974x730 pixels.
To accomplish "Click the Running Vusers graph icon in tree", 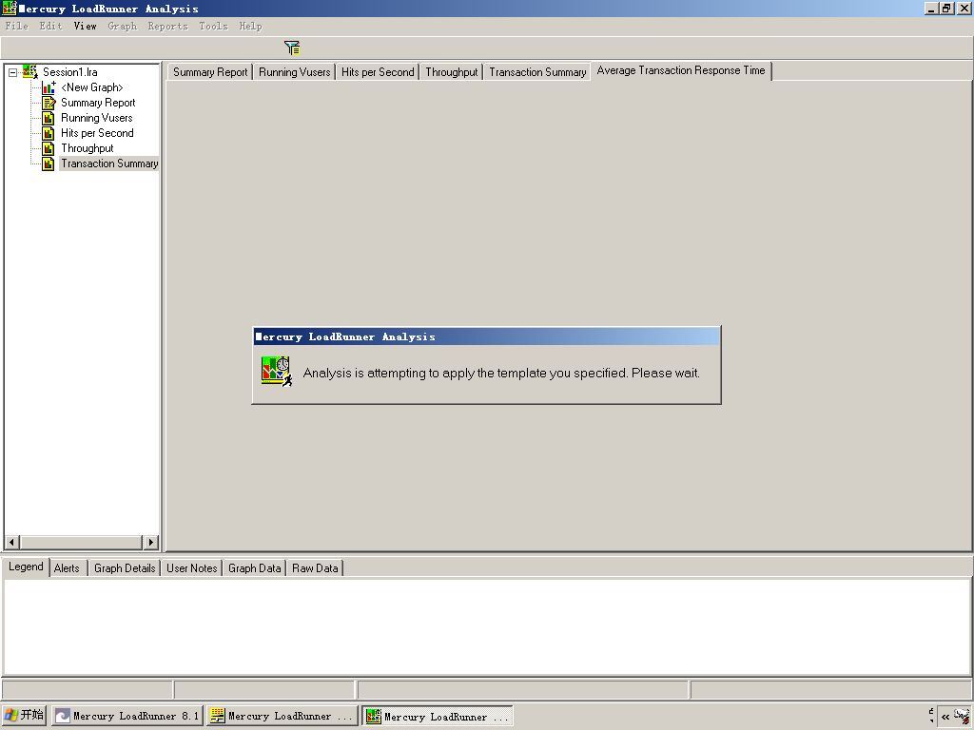I will (x=49, y=118).
